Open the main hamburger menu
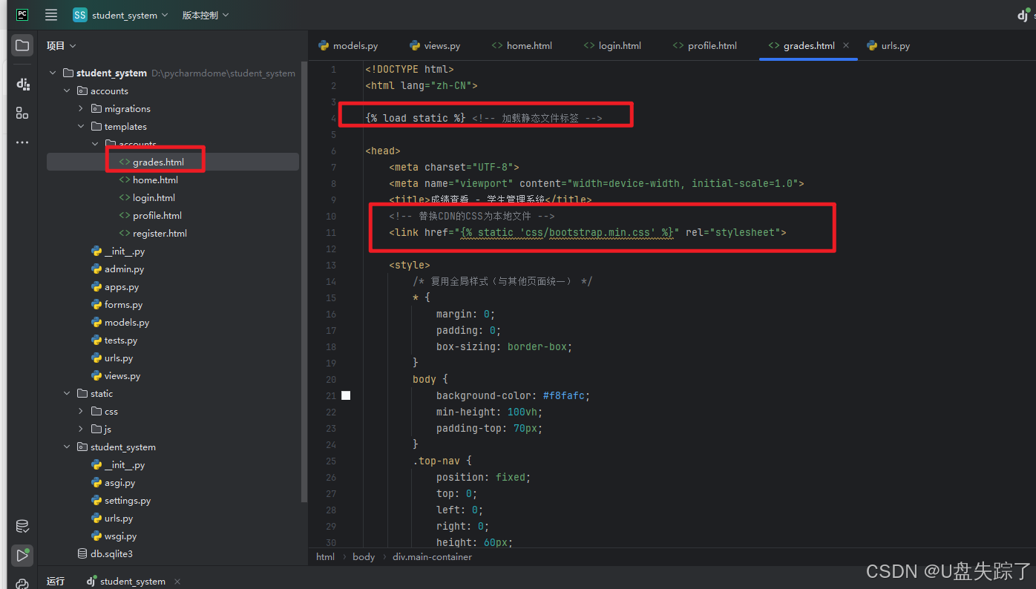1036x589 pixels. pos(51,15)
